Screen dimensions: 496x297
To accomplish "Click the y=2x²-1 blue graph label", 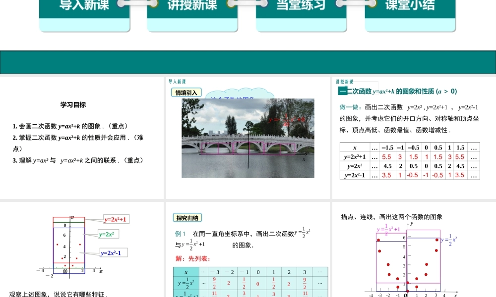I will [113, 253].
